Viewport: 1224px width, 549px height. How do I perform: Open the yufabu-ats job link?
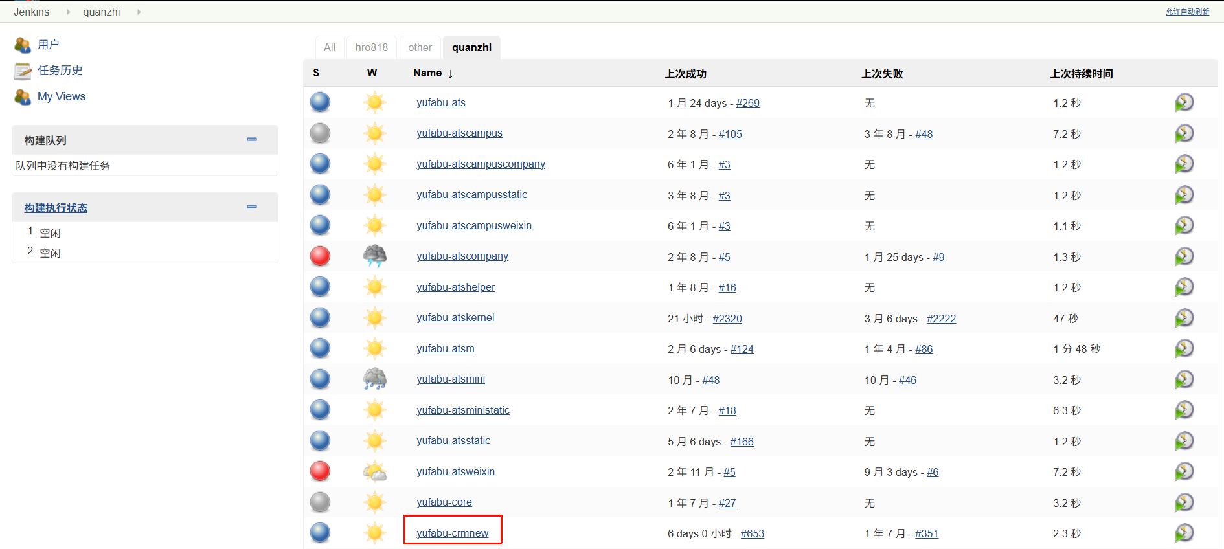(441, 102)
